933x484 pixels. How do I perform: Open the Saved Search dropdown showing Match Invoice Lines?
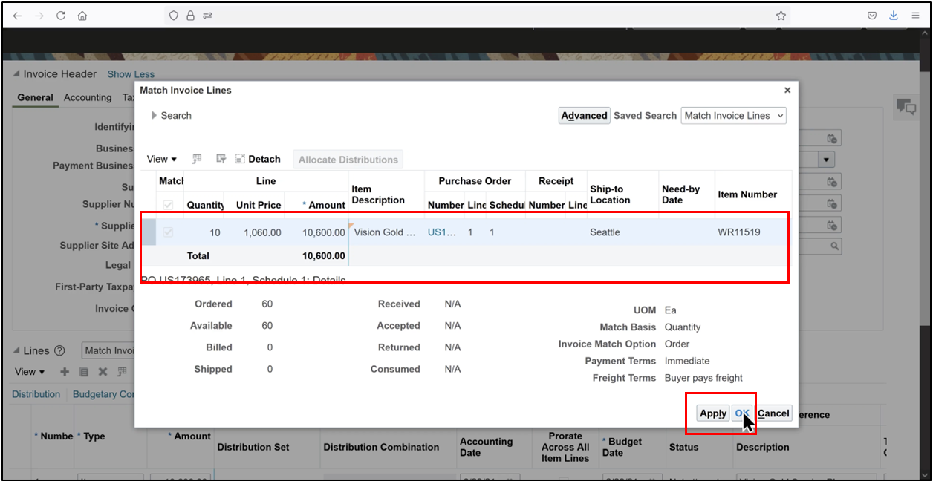[x=733, y=115]
